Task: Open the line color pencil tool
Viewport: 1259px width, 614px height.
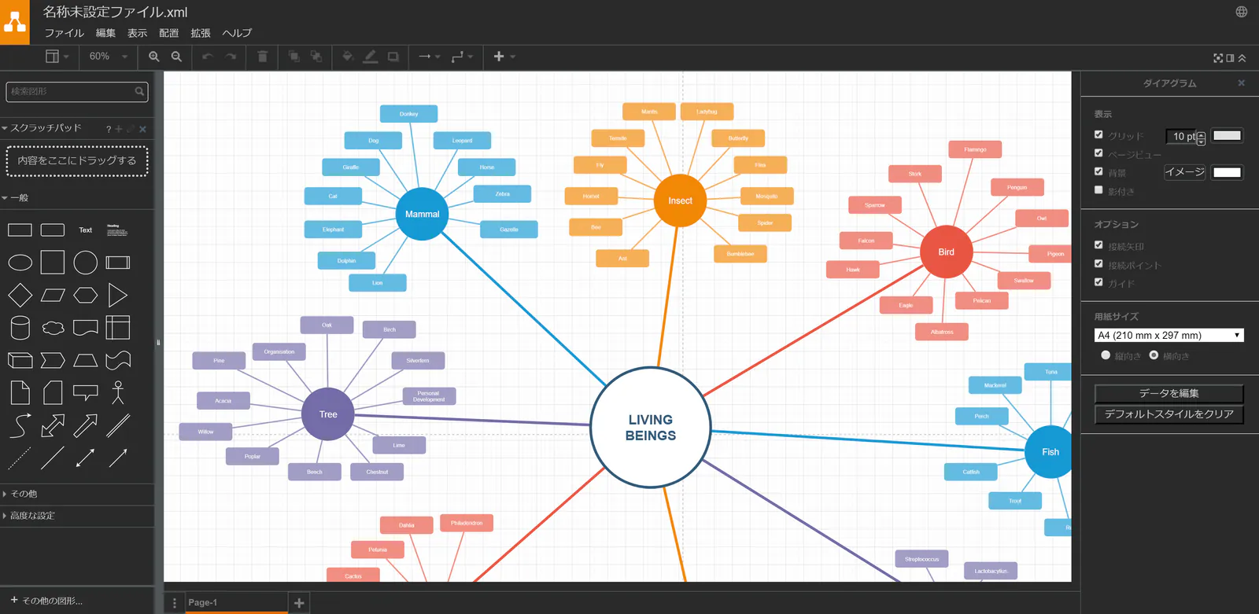Action: pos(371,57)
